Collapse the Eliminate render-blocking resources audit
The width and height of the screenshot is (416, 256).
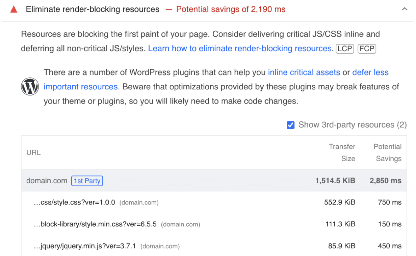[x=405, y=9]
